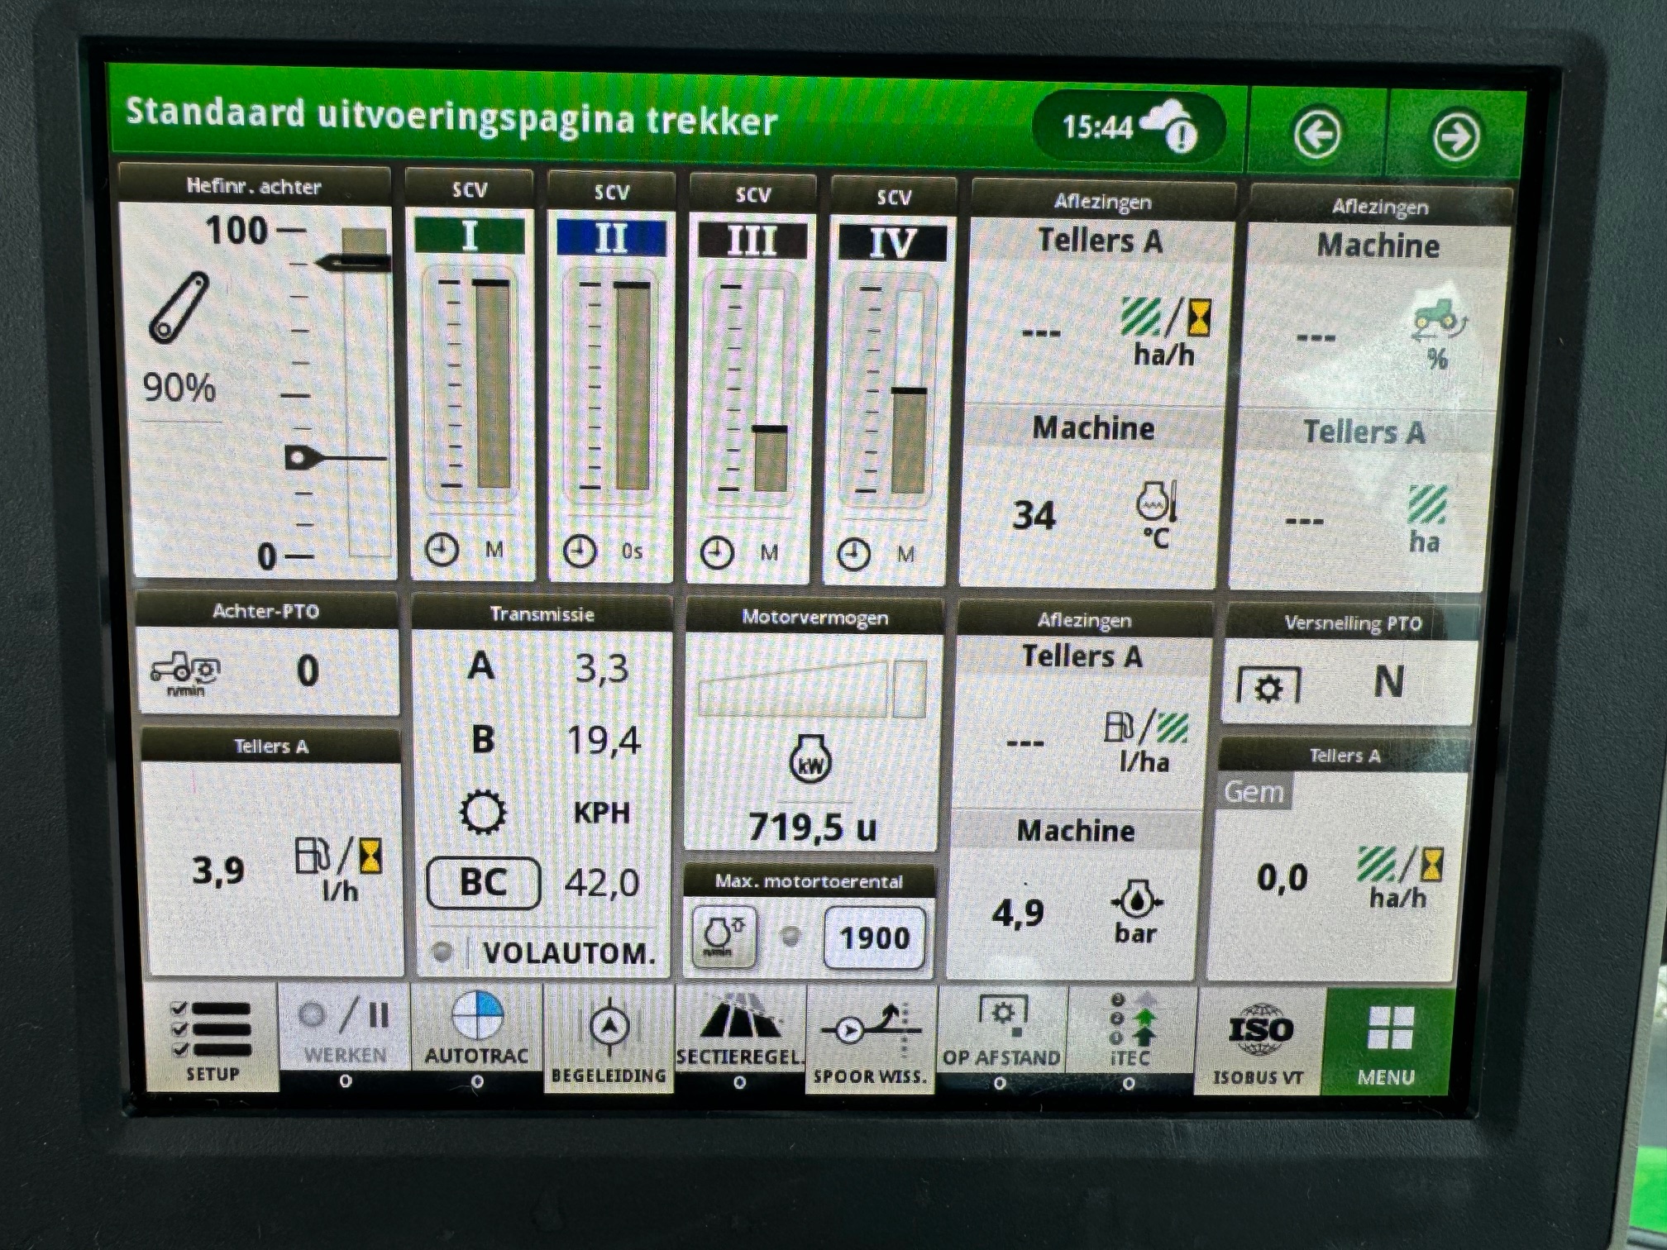Tap oil pressure bar icon

[1136, 910]
